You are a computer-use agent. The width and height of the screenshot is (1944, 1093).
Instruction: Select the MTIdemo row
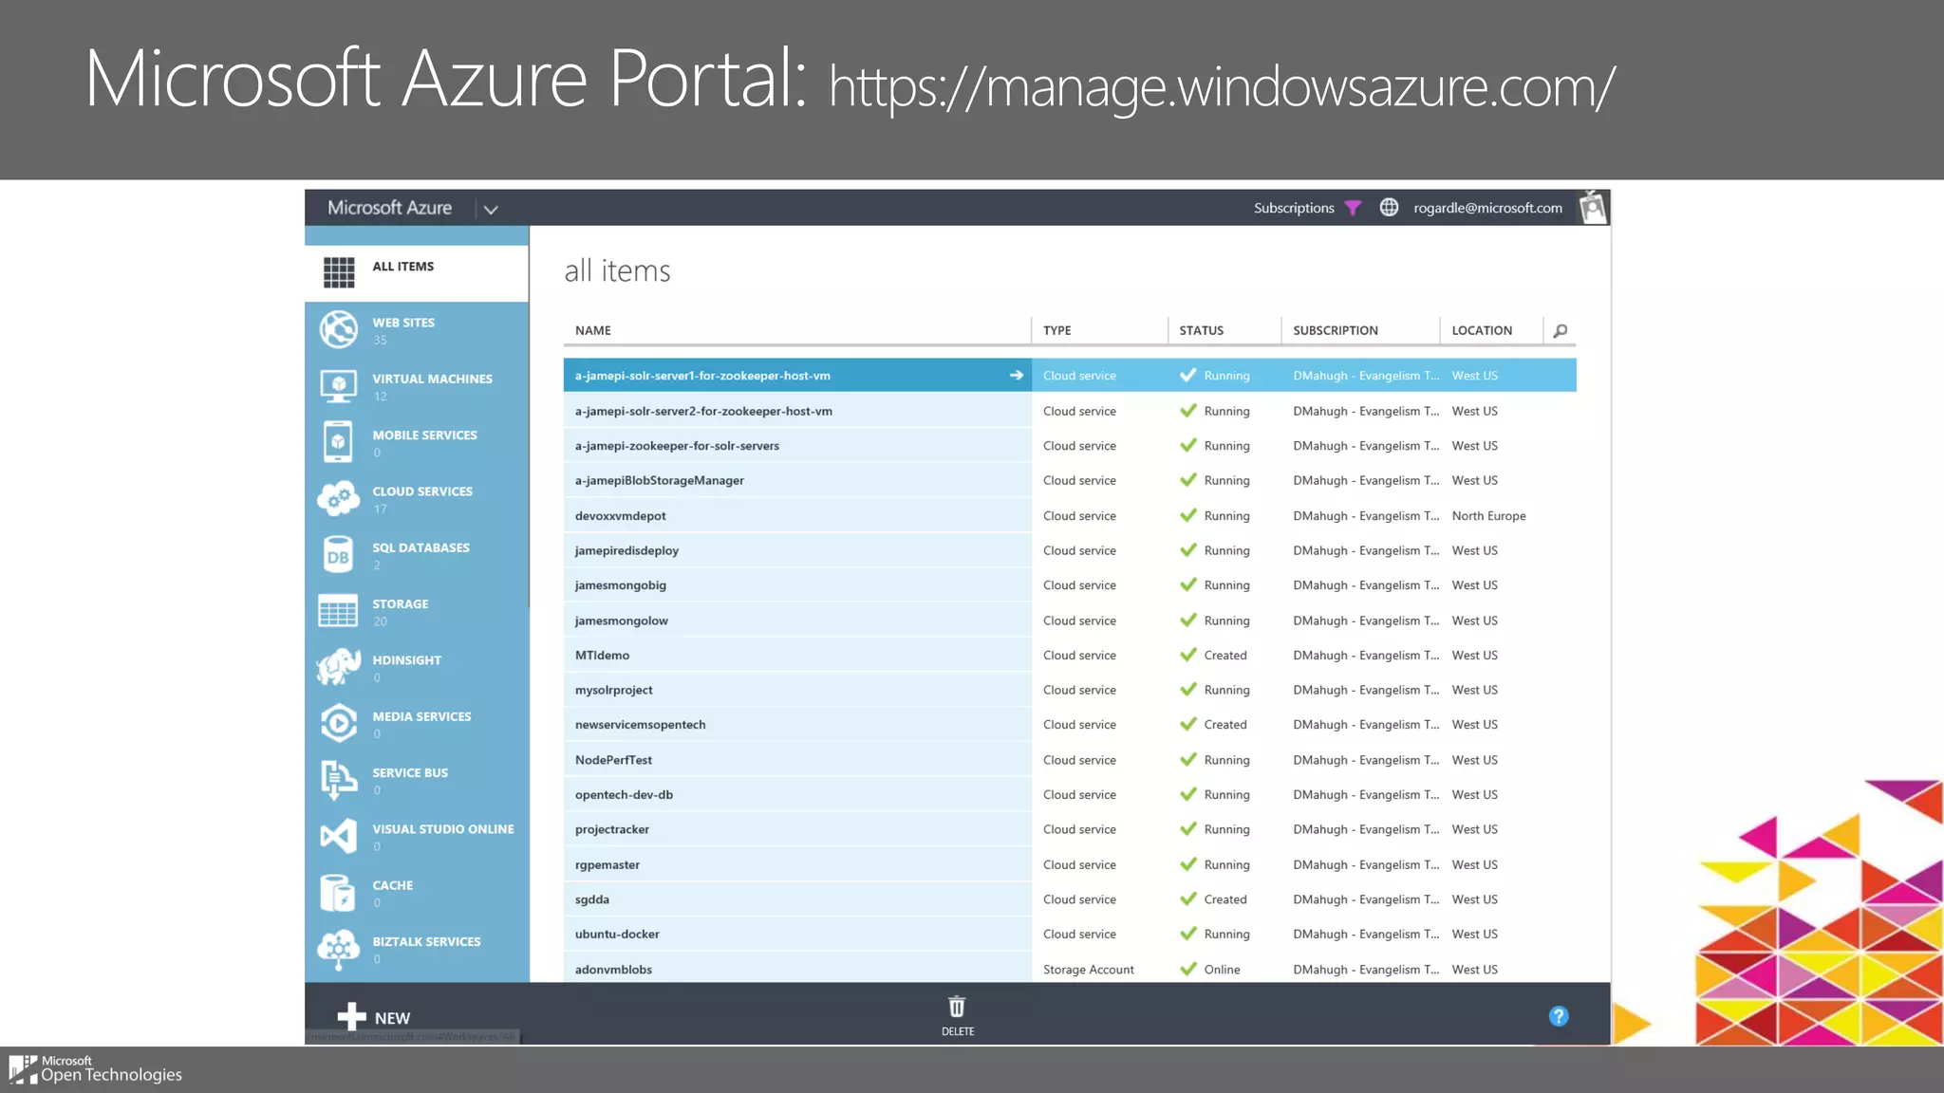click(x=1070, y=655)
